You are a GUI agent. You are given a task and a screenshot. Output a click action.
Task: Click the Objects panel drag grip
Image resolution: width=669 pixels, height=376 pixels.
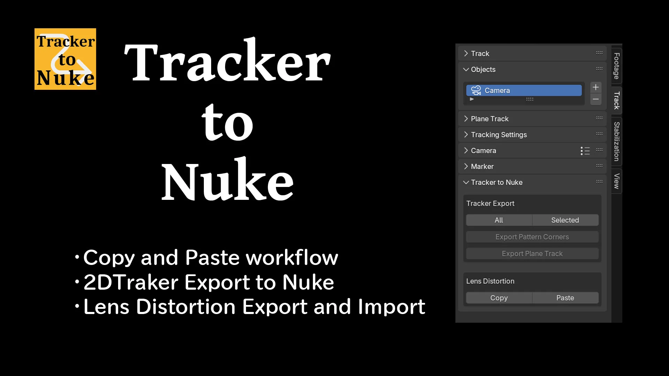[599, 69]
